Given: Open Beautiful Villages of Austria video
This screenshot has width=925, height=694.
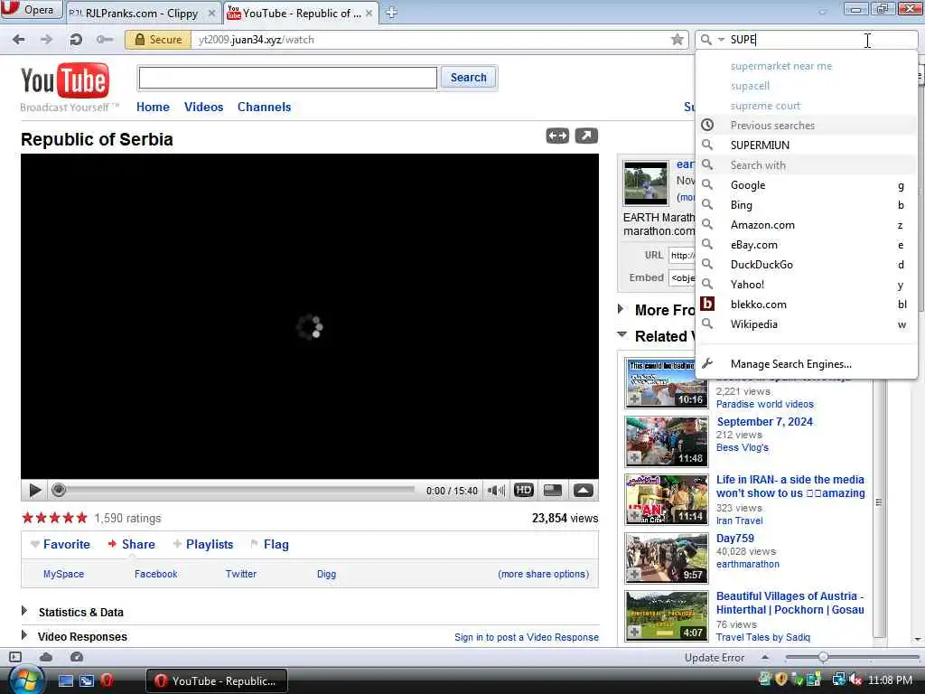Looking at the screenshot, I should click(790, 603).
